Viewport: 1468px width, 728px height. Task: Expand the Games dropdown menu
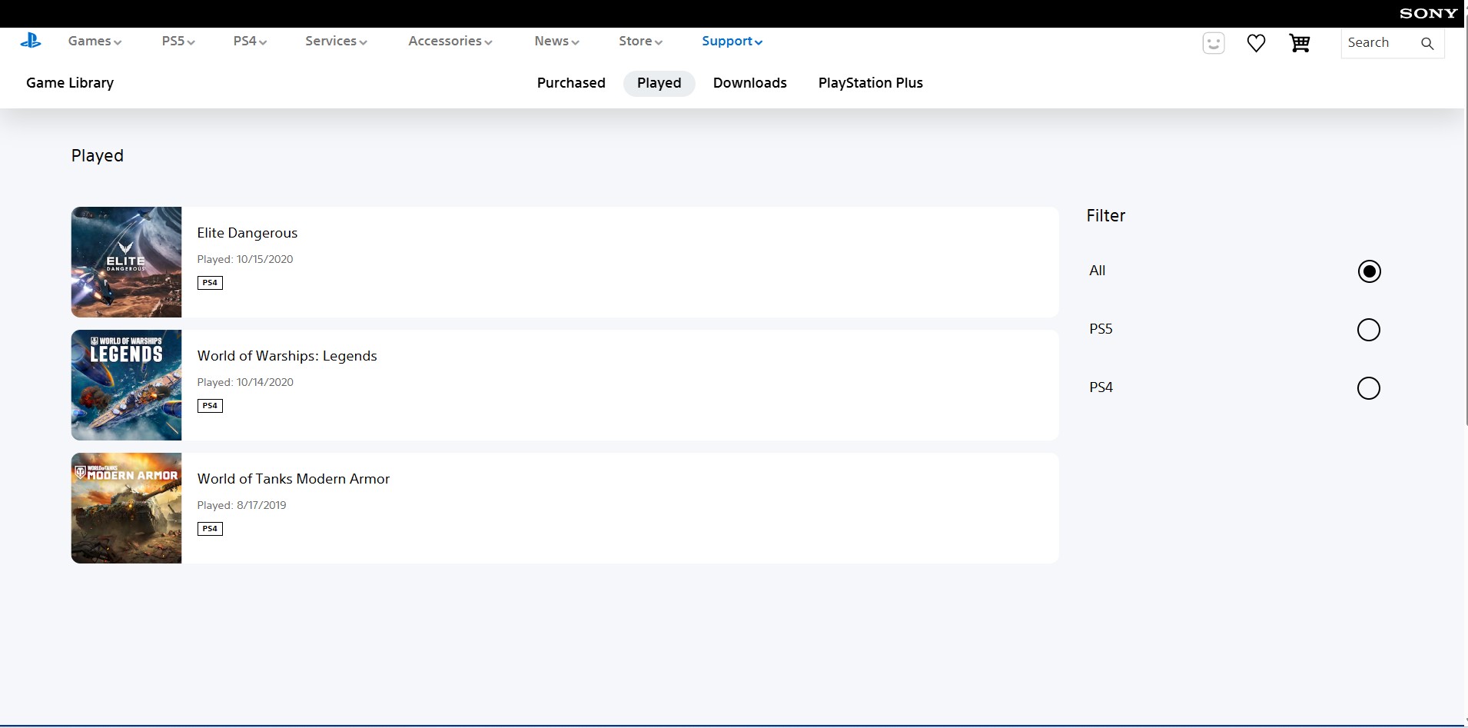(95, 42)
